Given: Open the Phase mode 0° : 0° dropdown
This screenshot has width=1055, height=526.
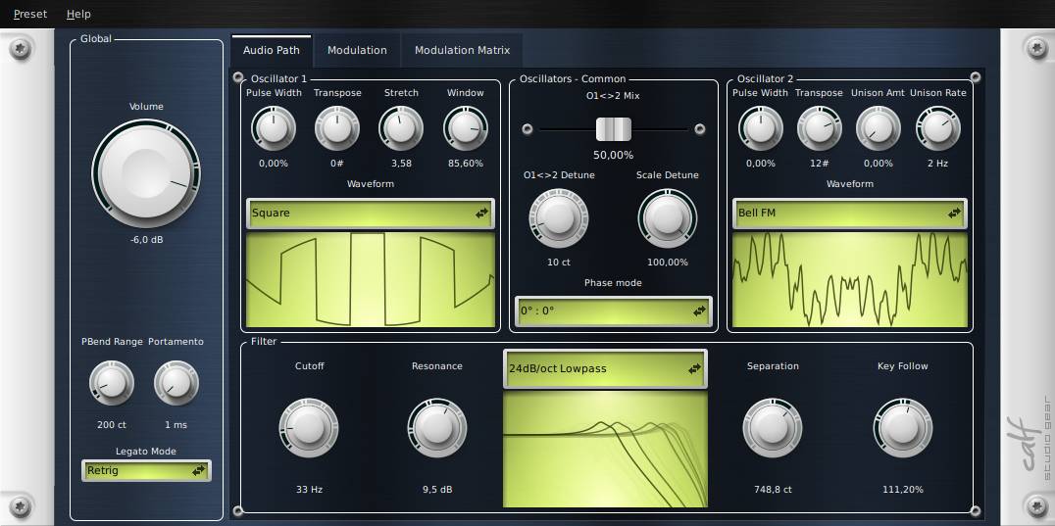Looking at the screenshot, I should 614,311.
